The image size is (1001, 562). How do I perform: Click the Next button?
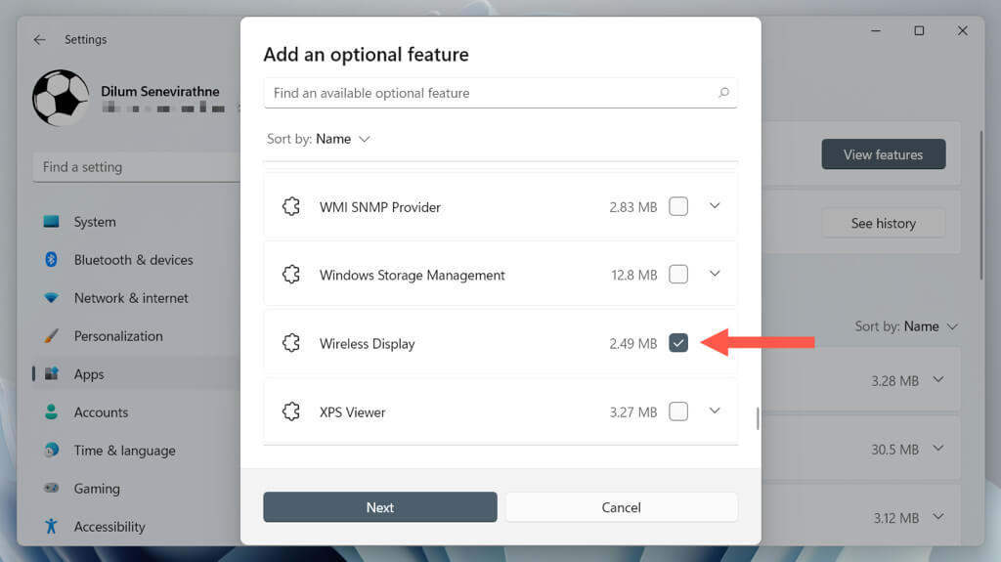click(380, 507)
